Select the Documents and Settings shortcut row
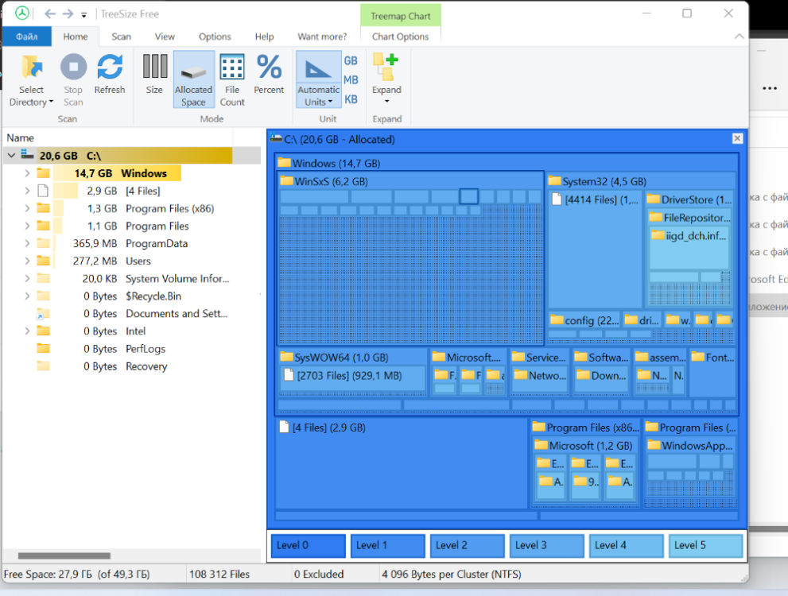Viewport: 788px width, 596px height. 133,314
